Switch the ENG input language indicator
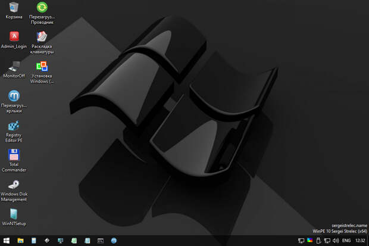The height and width of the screenshot is (246, 369). point(346,240)
